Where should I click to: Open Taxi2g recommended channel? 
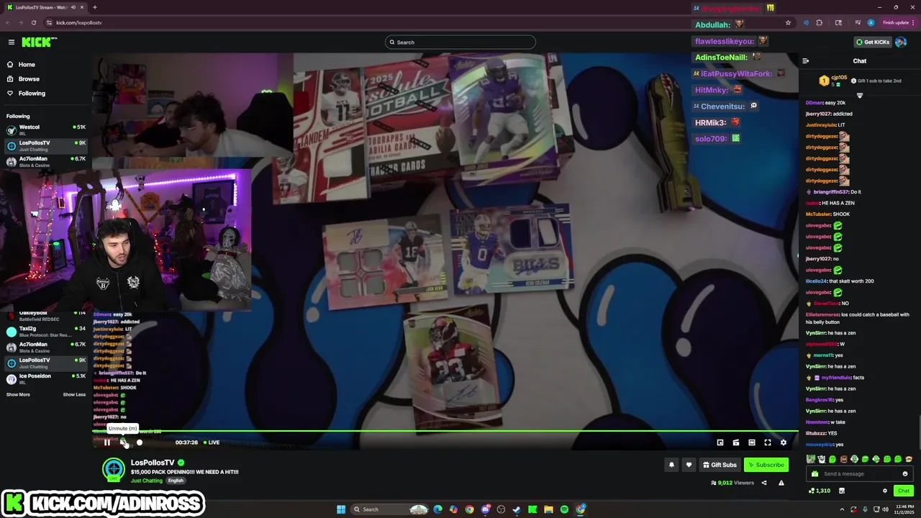click(45, 332)
